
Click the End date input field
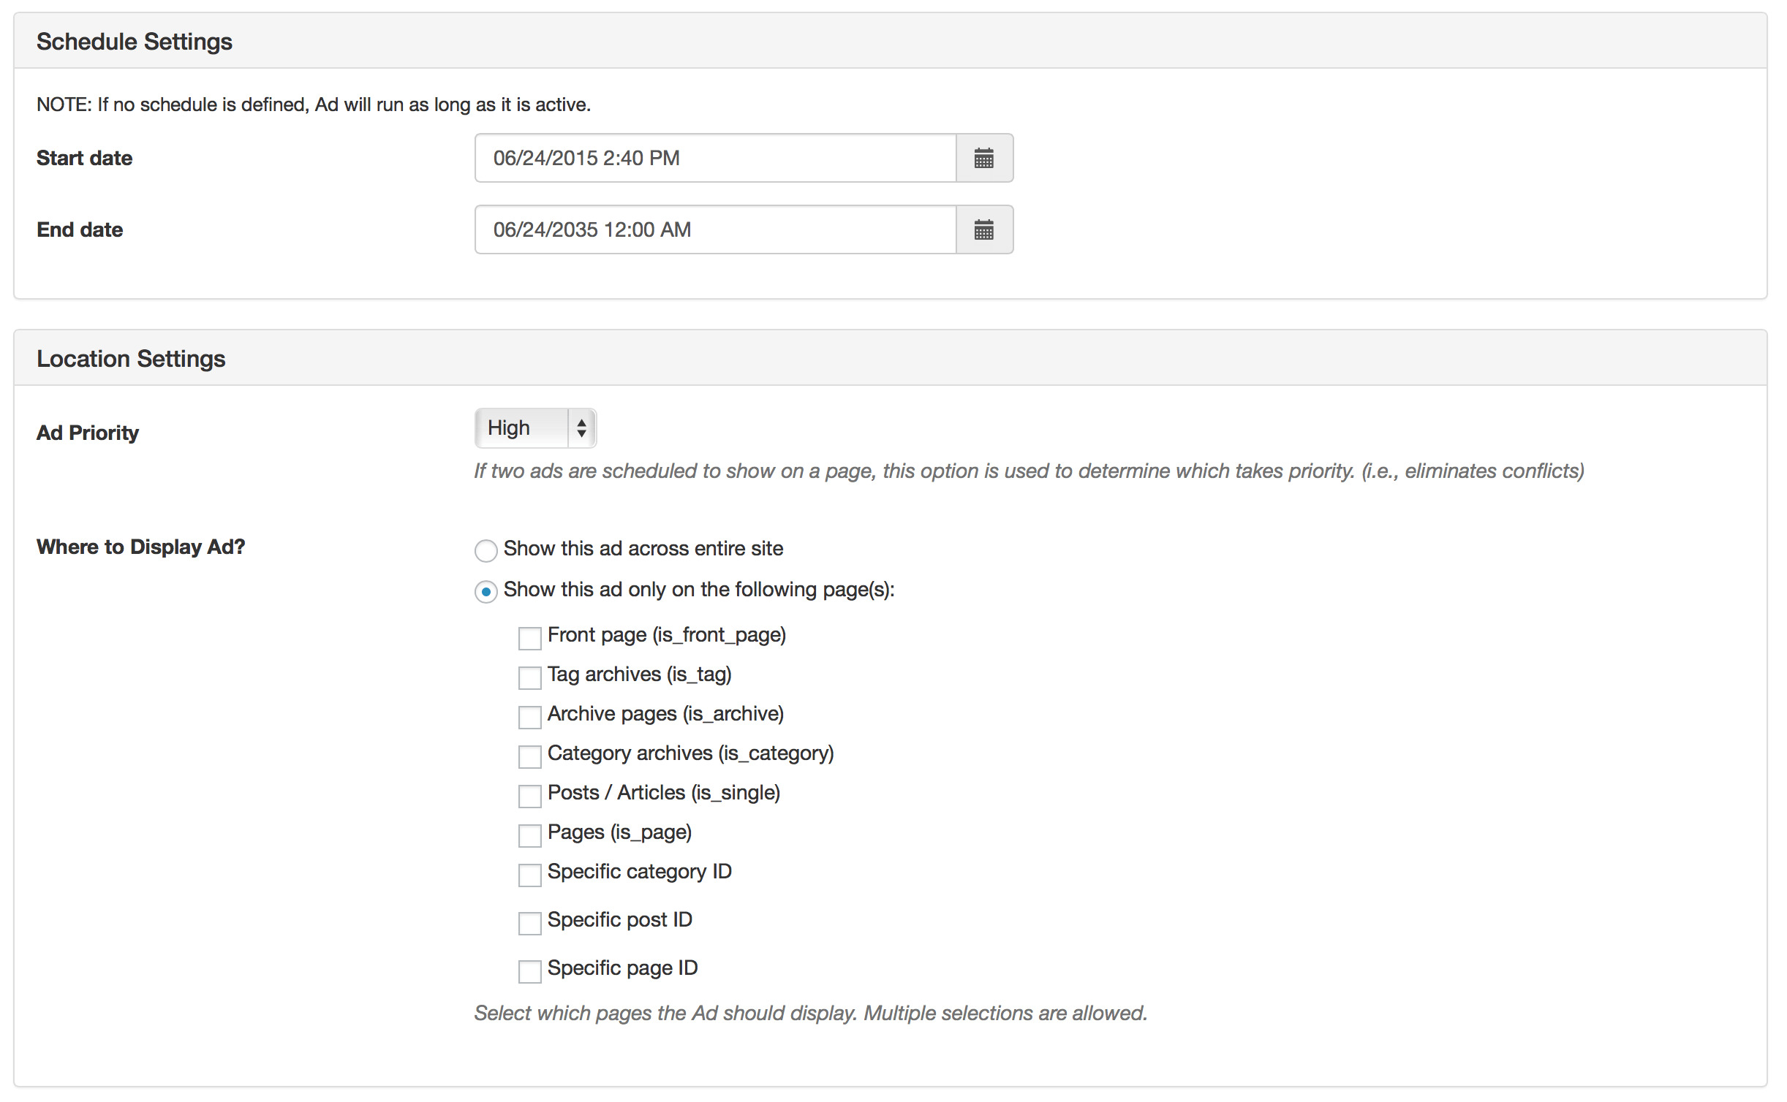(715, 229)
